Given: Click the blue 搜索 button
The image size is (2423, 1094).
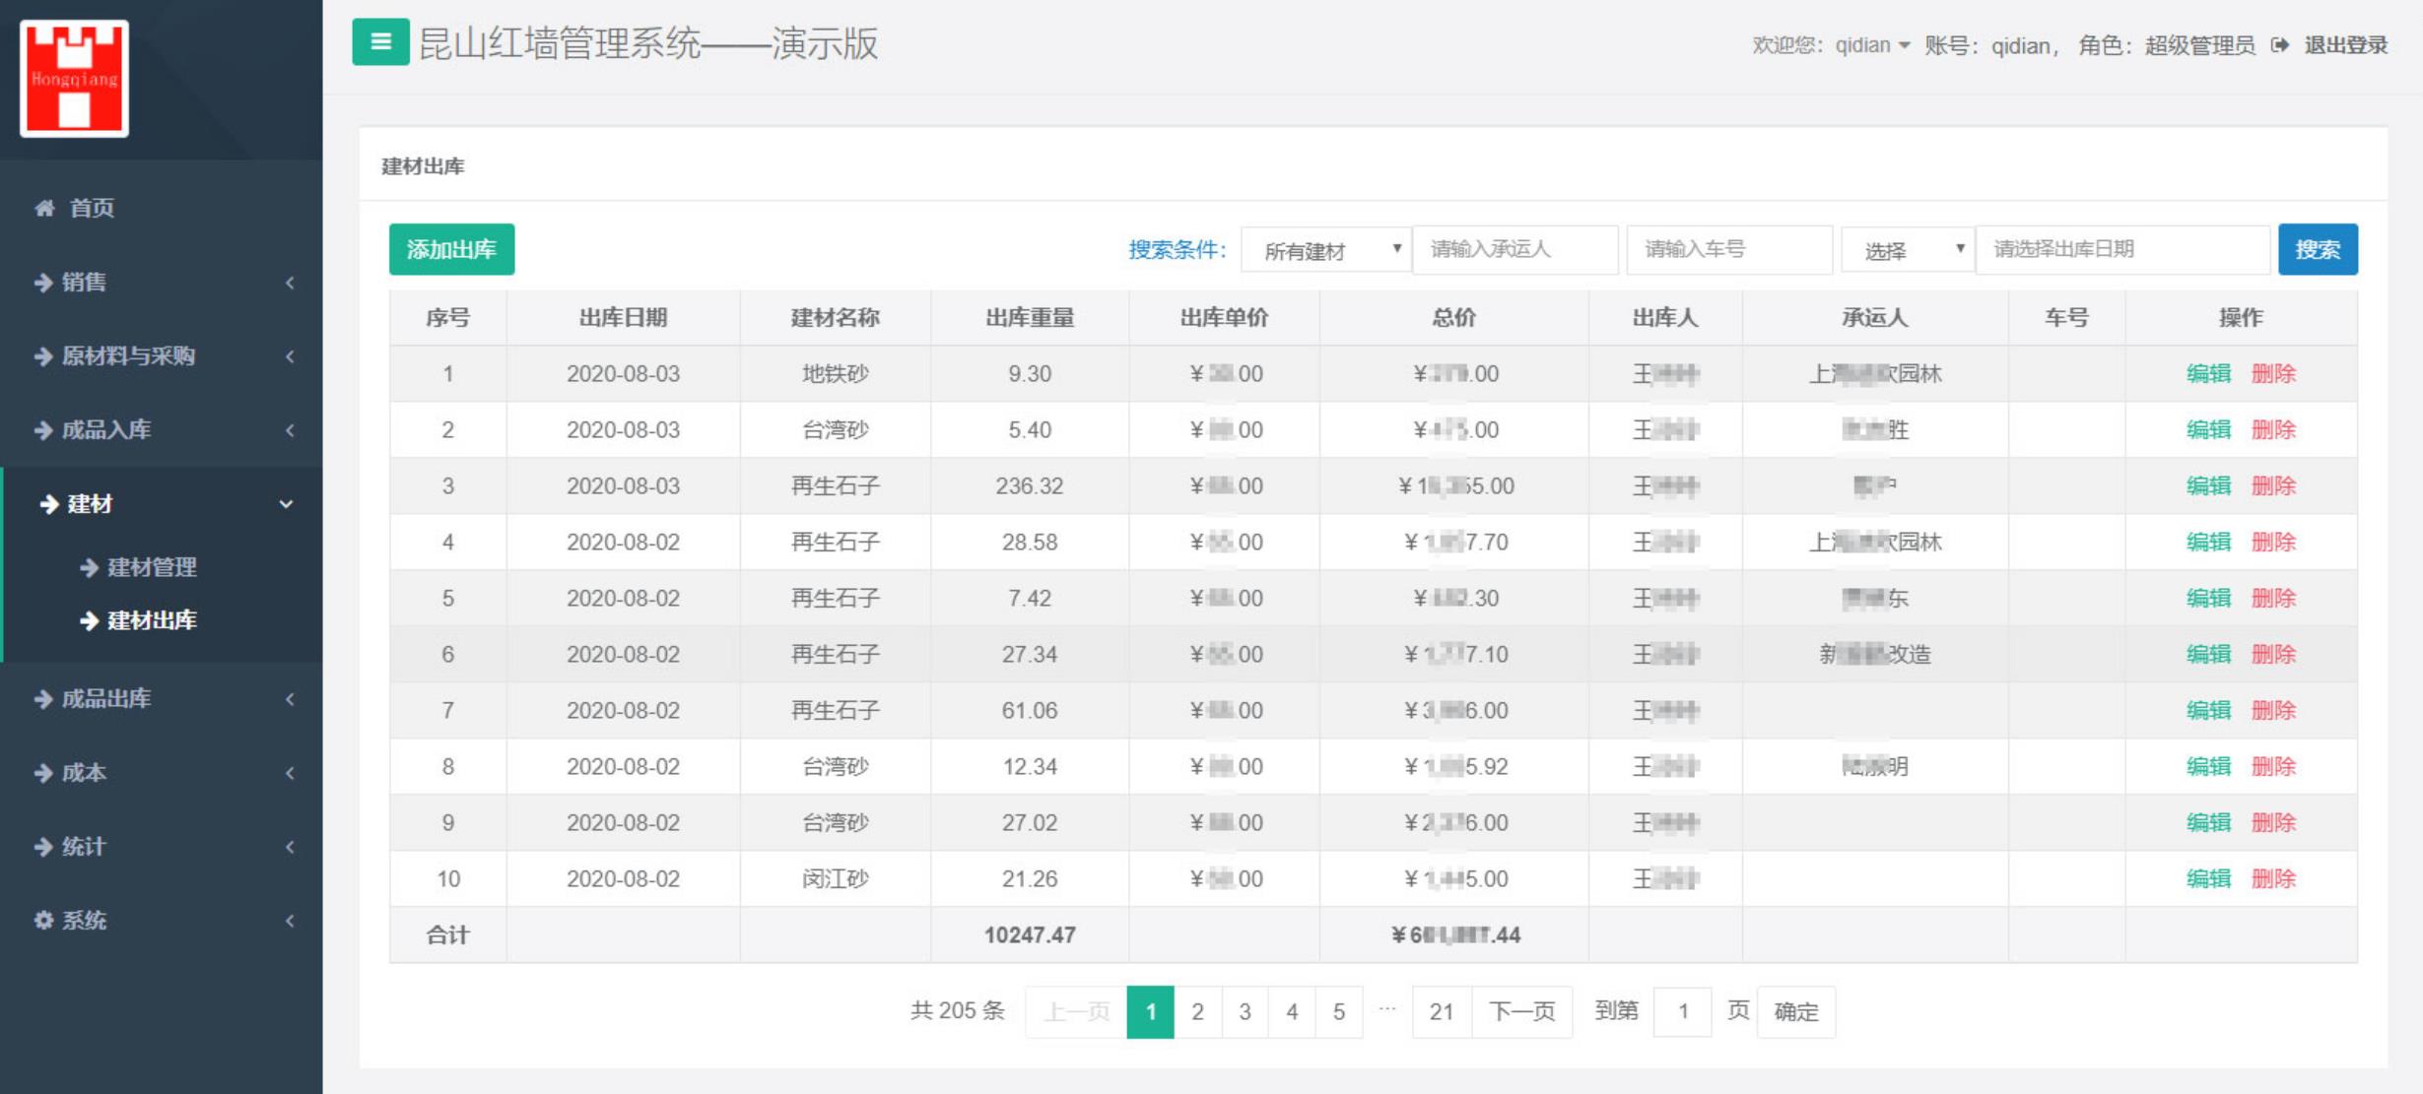Looking at the screenshot, I should click(2318, 249).
